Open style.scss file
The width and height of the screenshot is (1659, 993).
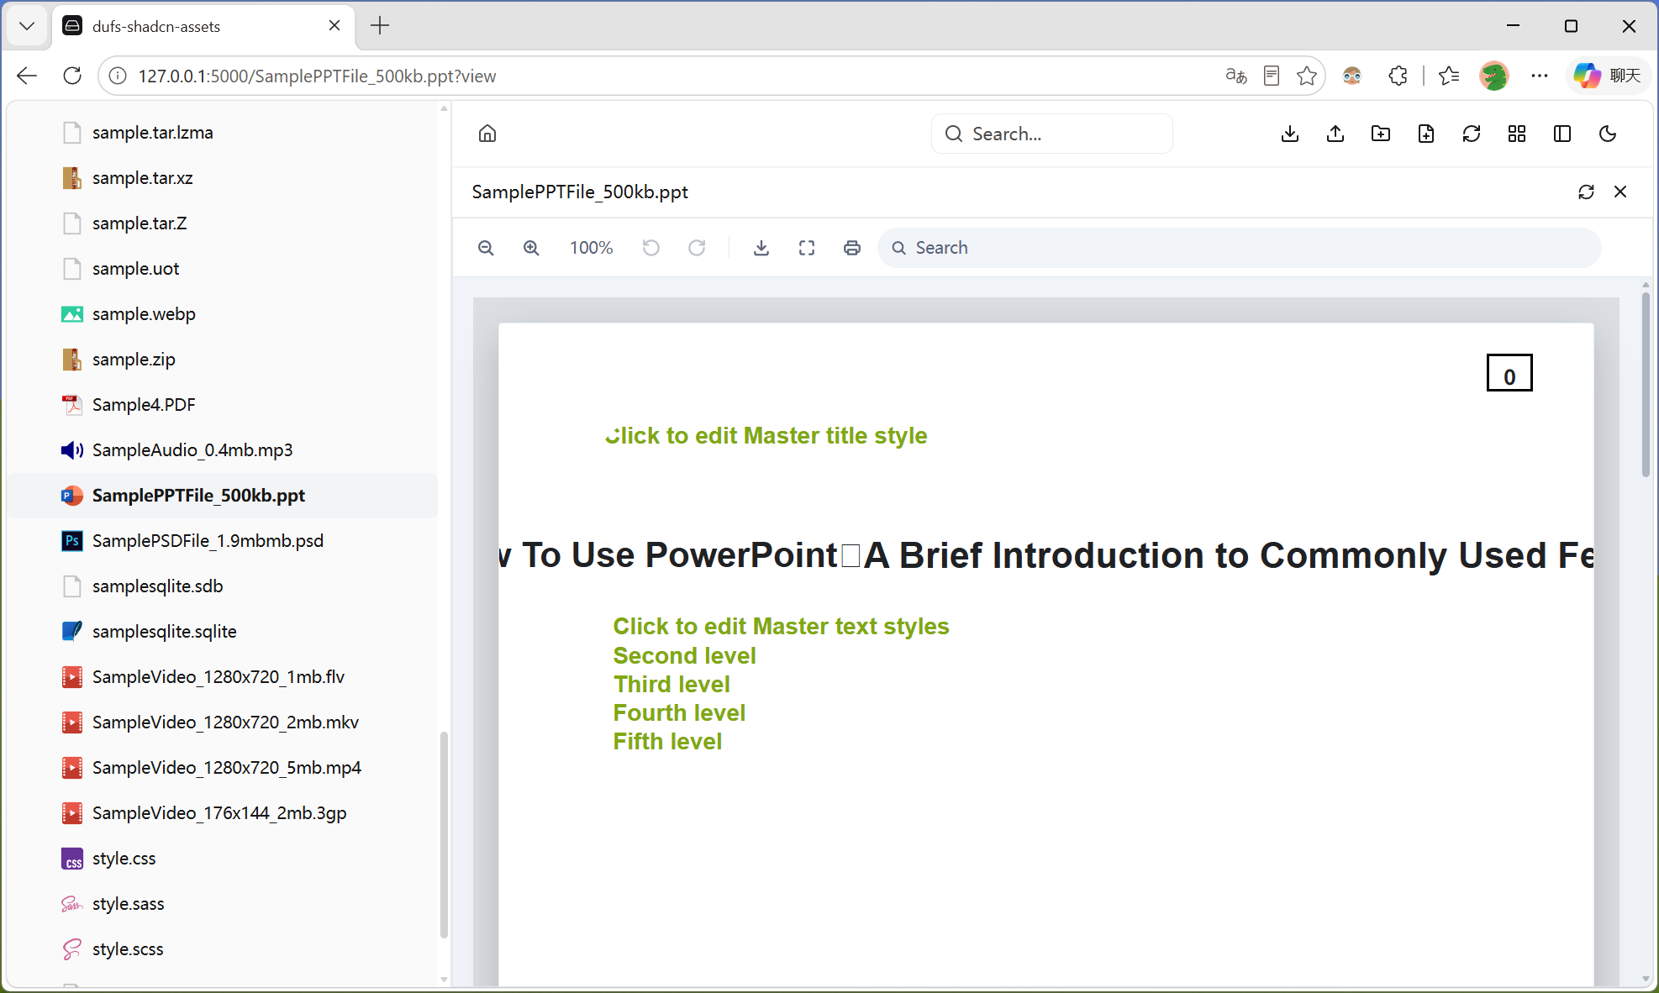[224, 949]
